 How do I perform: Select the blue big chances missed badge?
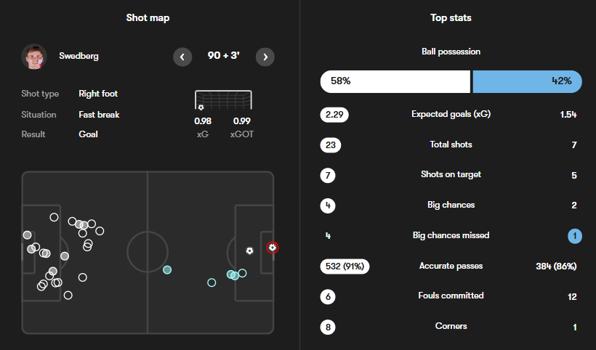click(x=573, y=235)
